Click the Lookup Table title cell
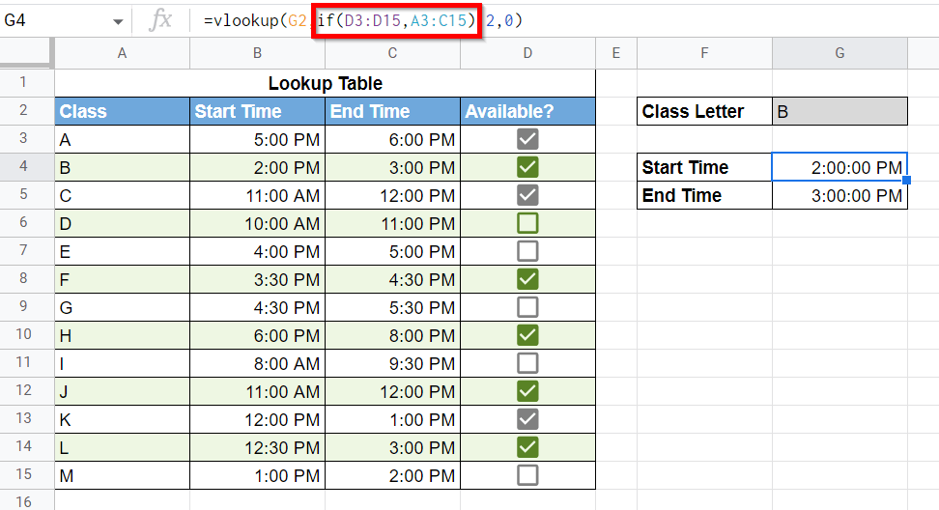This screenshot has height=510, width=939. 326,83
